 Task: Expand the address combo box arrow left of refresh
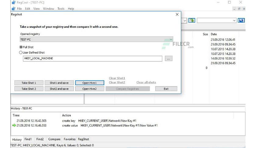185,20
